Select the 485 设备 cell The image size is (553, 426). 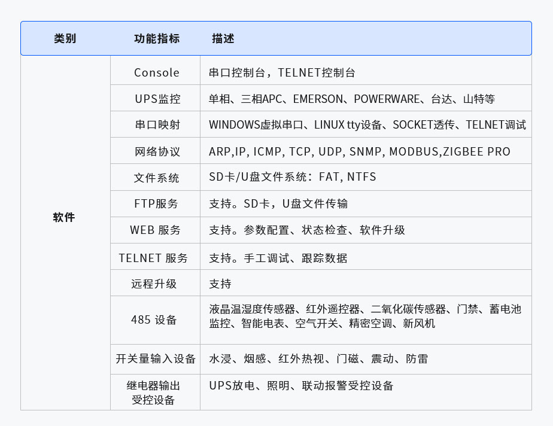[x=155, y=319]
